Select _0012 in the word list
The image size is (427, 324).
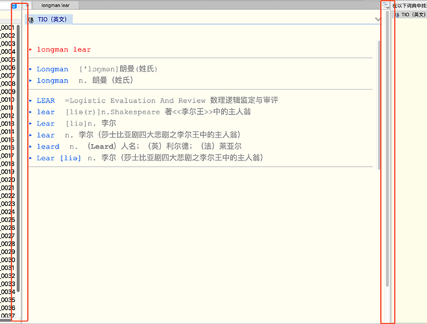coord(7,116)
